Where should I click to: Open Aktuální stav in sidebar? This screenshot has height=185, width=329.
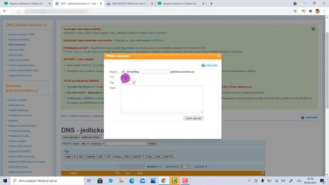[15, 55]
